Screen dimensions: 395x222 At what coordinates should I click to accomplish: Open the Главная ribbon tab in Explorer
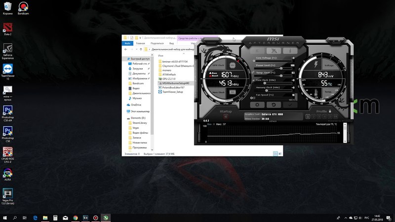(x=140, y=43)
